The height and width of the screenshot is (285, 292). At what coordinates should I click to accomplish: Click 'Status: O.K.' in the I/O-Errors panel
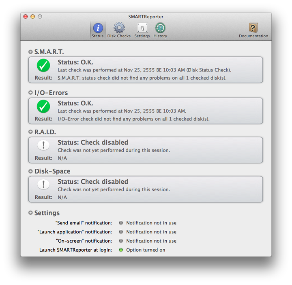point(75,103)
